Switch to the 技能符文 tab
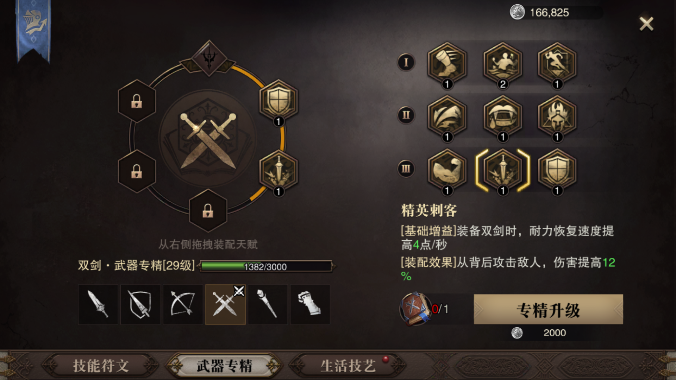 [101, 366]
